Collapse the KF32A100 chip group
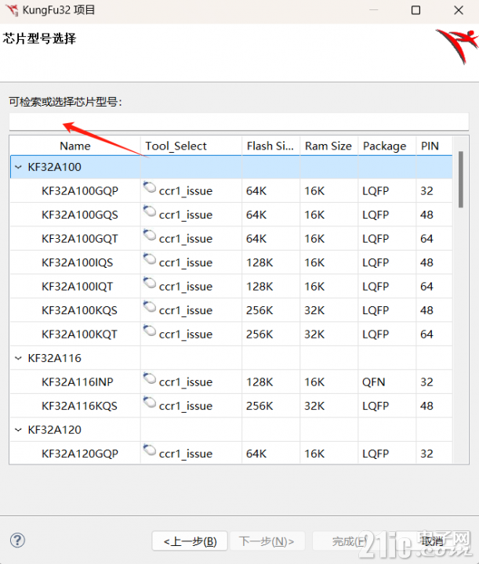 (18, 167)
